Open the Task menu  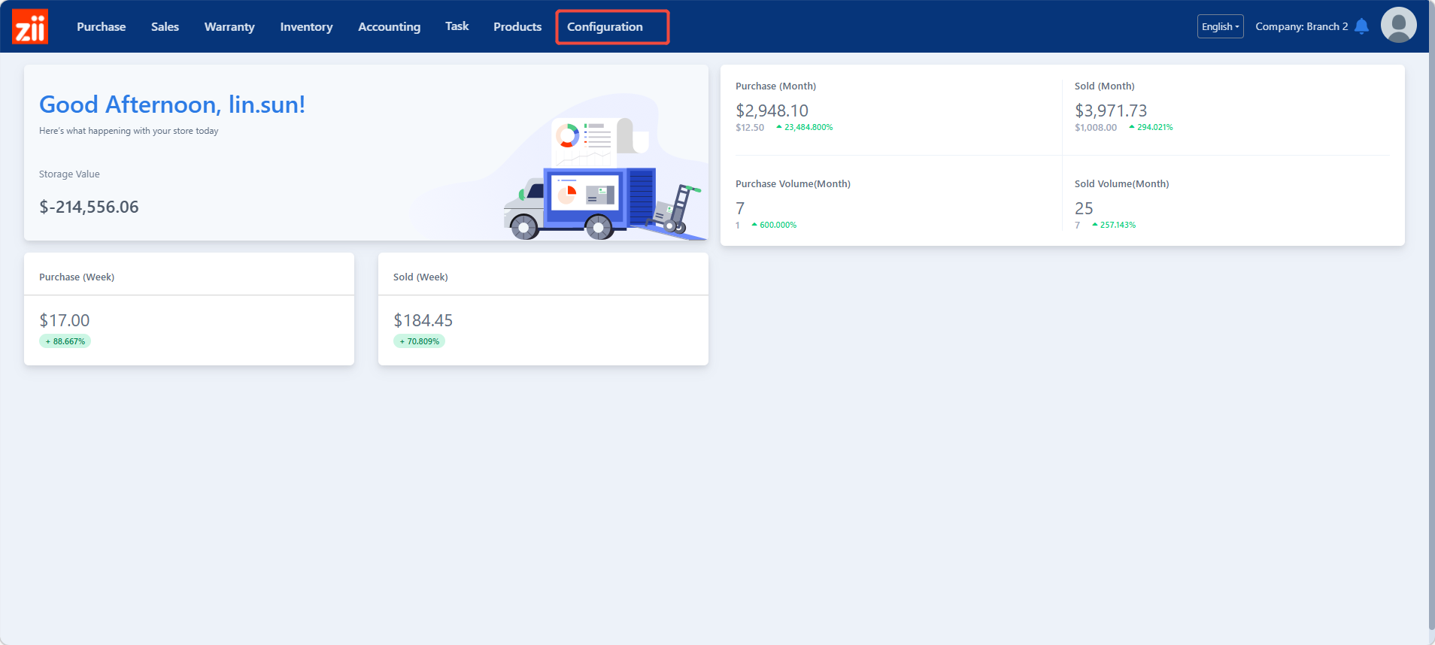[x=457, y=26]
